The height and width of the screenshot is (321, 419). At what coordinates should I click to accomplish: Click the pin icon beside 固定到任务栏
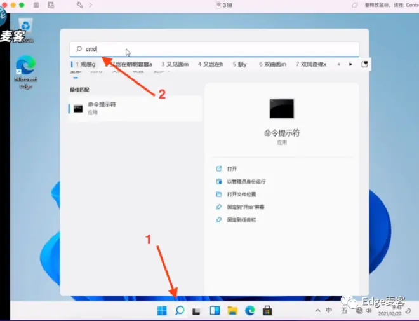[219, 220]
